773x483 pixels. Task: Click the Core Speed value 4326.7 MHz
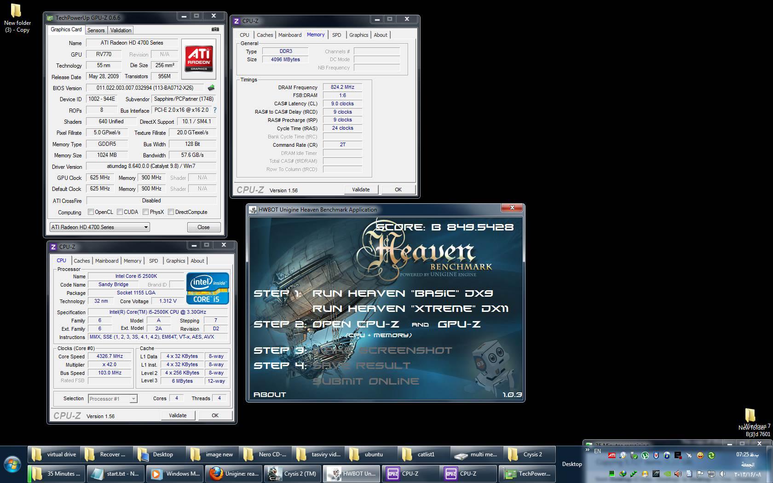click(110, 356)
